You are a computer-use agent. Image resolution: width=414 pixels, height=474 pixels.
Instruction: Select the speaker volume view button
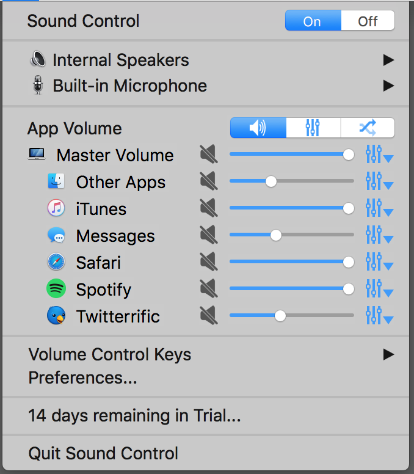coord(258,128)
